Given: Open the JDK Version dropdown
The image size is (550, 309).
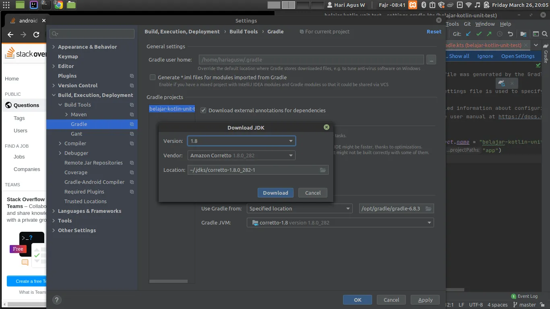Looking at the screenshot, I should [241, 141].
